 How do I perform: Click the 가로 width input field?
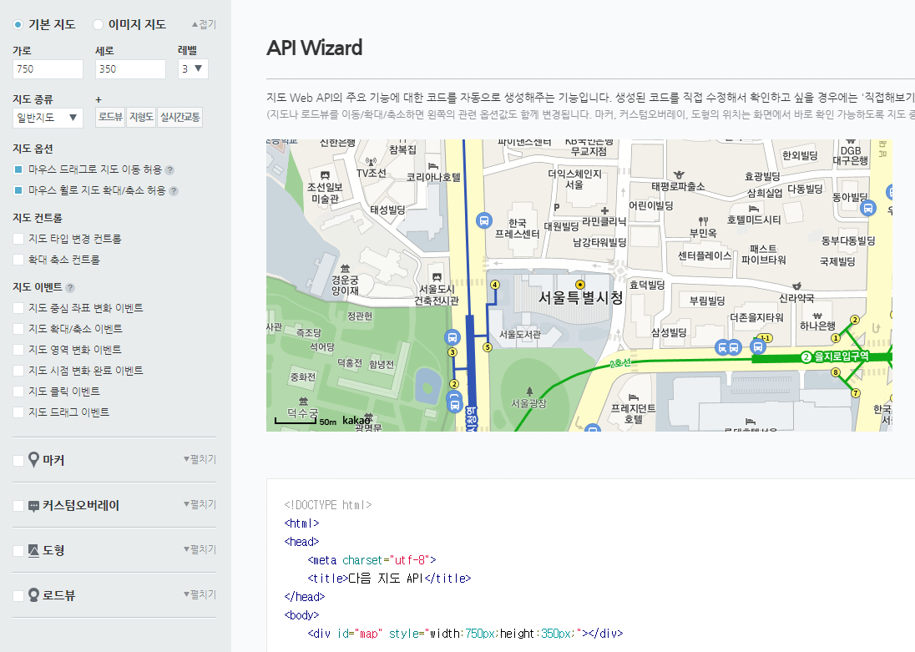point(48,69)
